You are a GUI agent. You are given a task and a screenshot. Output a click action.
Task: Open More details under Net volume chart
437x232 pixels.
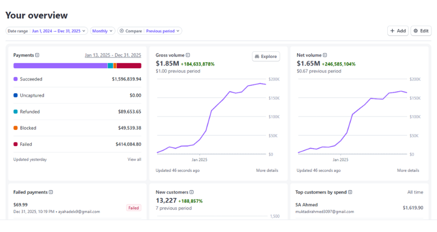(408, 170)
